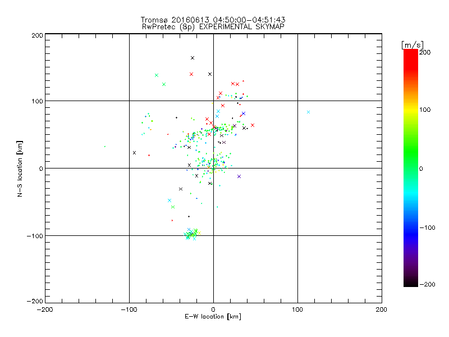
Task: Select the isolated small green dot far west
Action: click(105, 147)
